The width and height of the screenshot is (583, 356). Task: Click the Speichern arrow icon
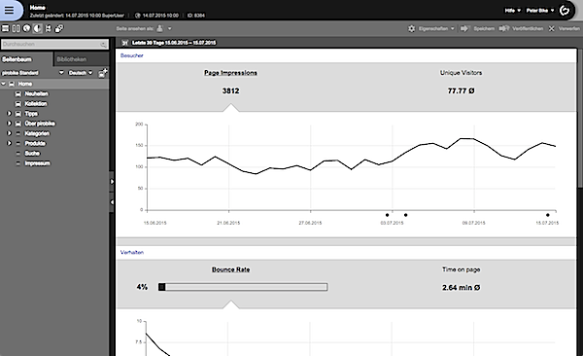click(464, 28)
